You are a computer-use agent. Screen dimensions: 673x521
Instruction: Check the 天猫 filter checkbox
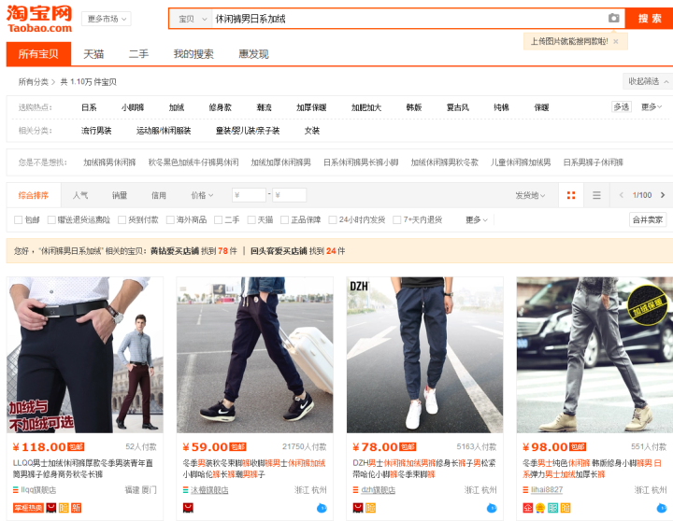click(x=251, y=220)
